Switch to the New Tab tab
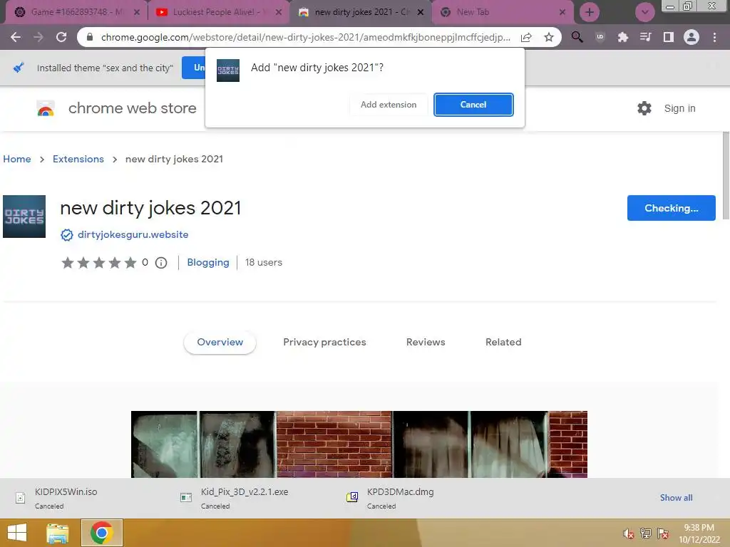730x547 pixels. [503, 12]
